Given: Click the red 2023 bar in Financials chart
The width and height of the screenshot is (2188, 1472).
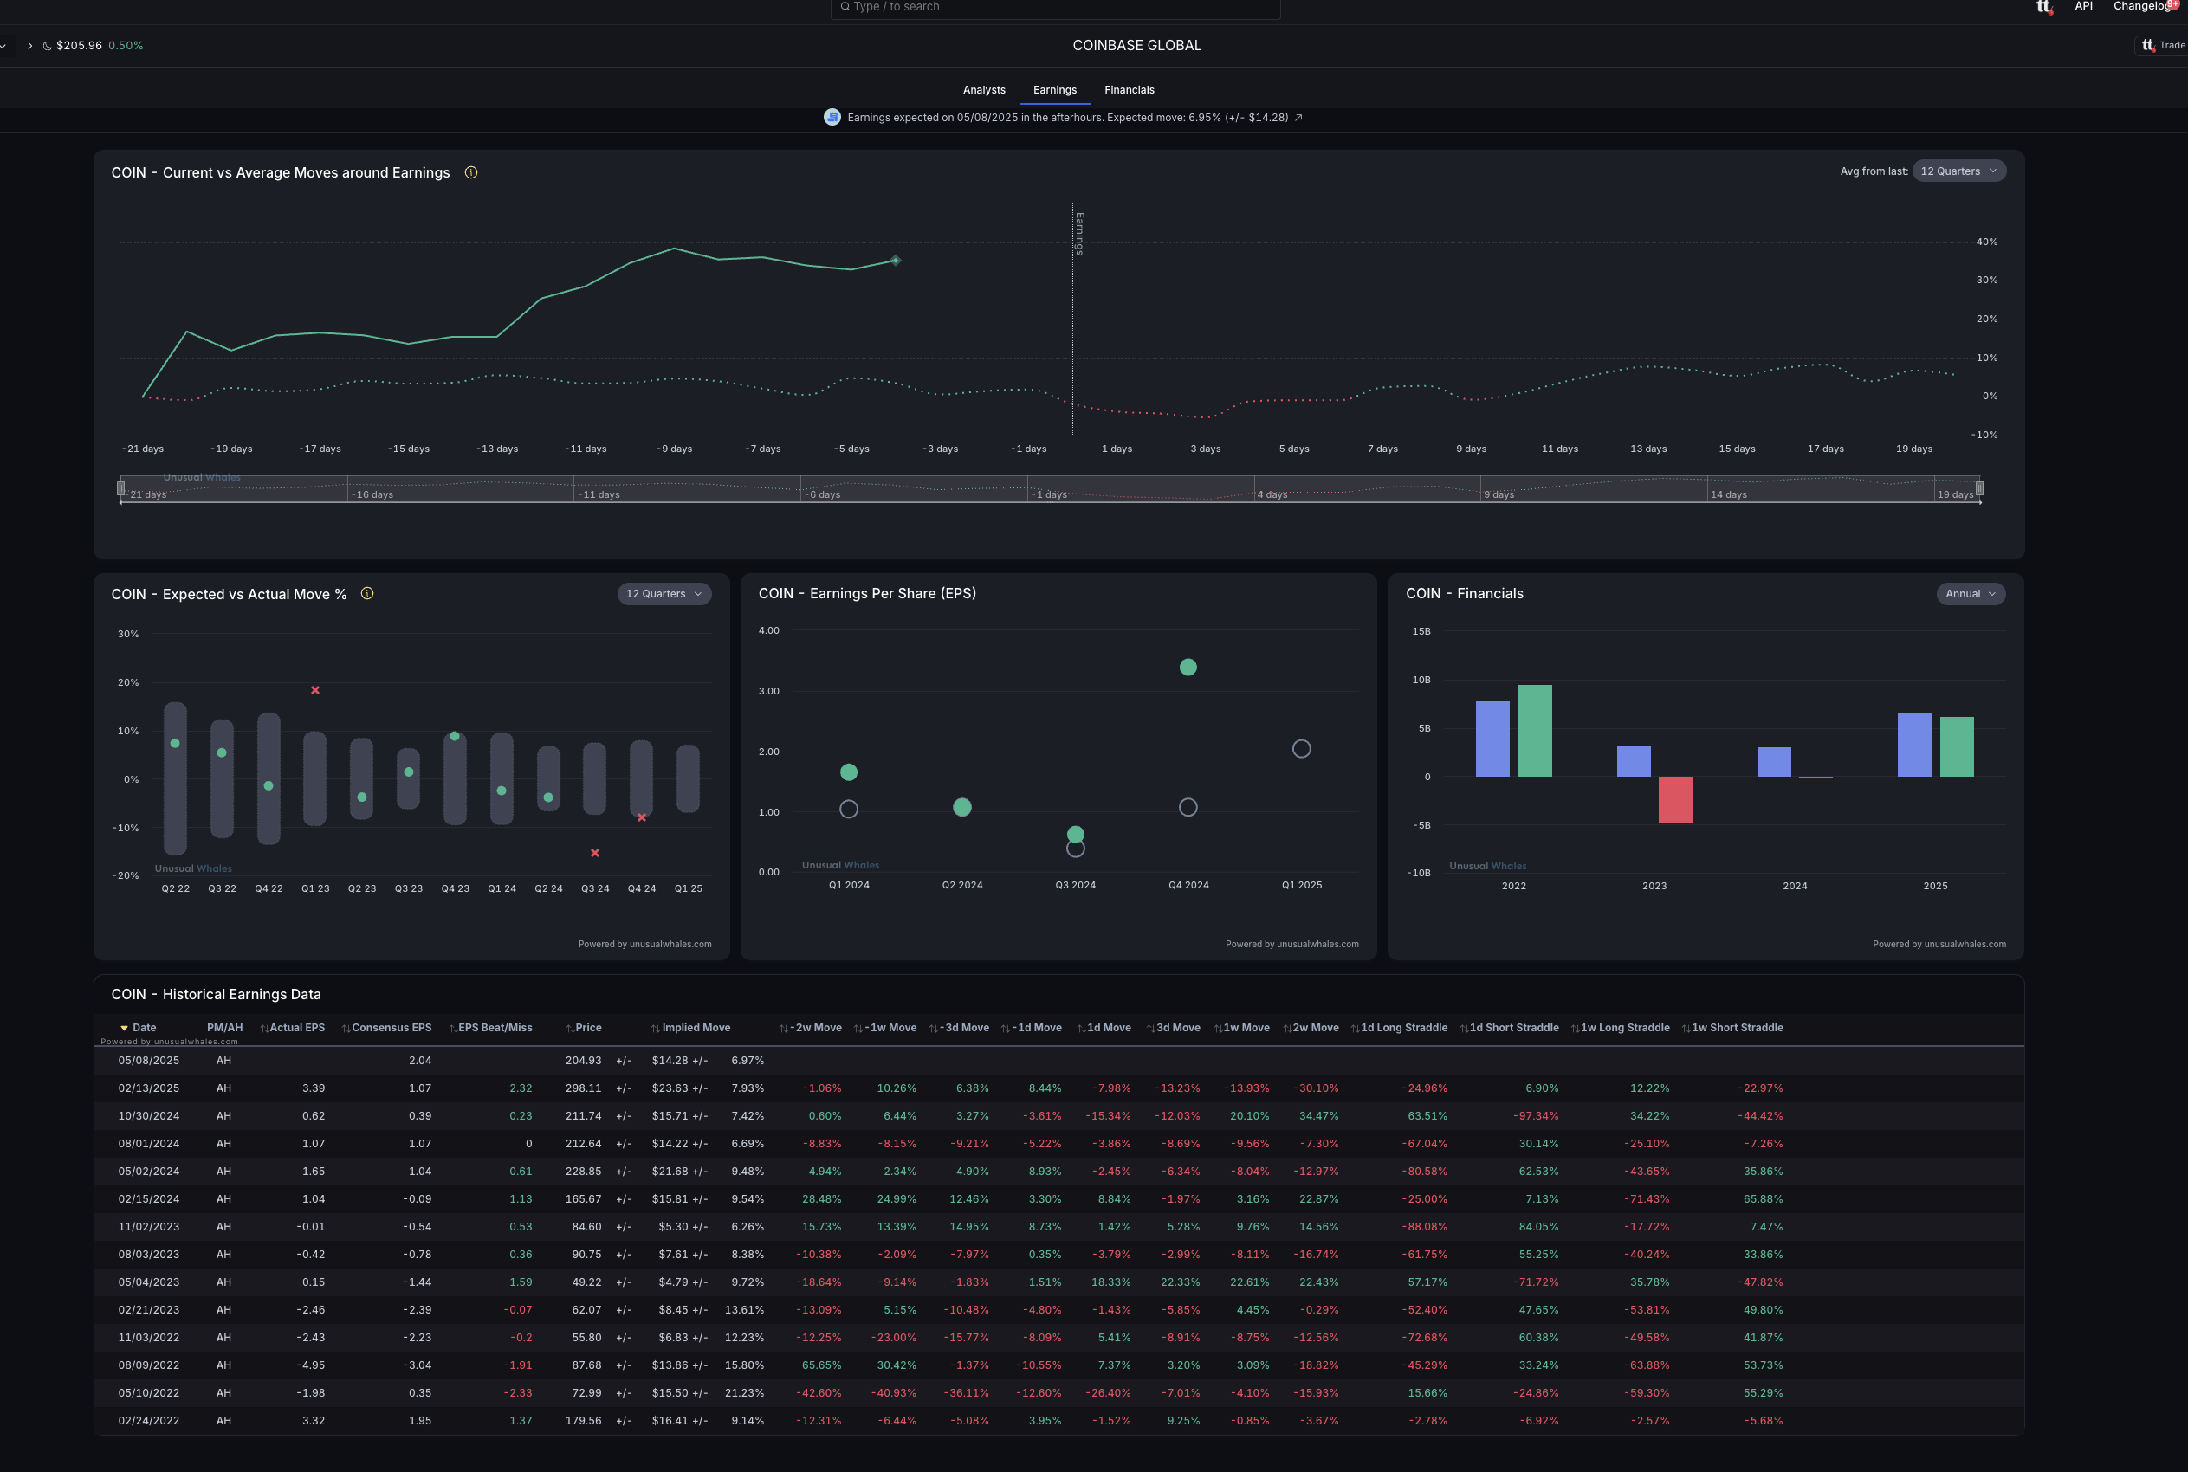Looking at the screenshot, I should pos(1674,800).
